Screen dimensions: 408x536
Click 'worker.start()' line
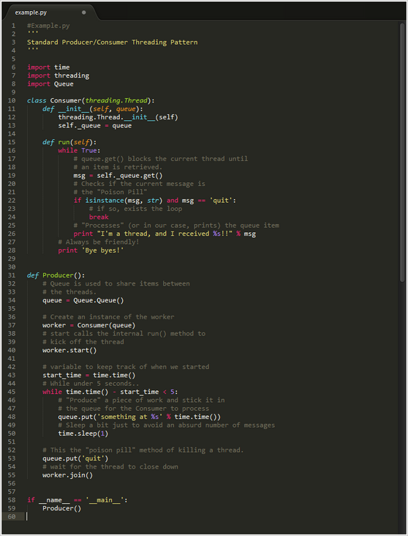coord(69,351)
